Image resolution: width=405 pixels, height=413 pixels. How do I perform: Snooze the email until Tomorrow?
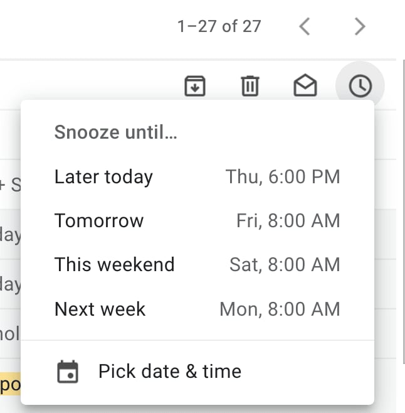pyautogui.click(x=197, y=220)
